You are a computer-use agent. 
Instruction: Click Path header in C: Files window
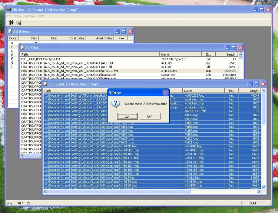pos(90,54)
